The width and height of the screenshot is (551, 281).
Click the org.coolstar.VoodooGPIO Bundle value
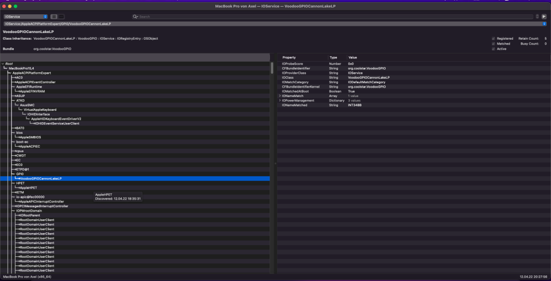pos(52,49)
